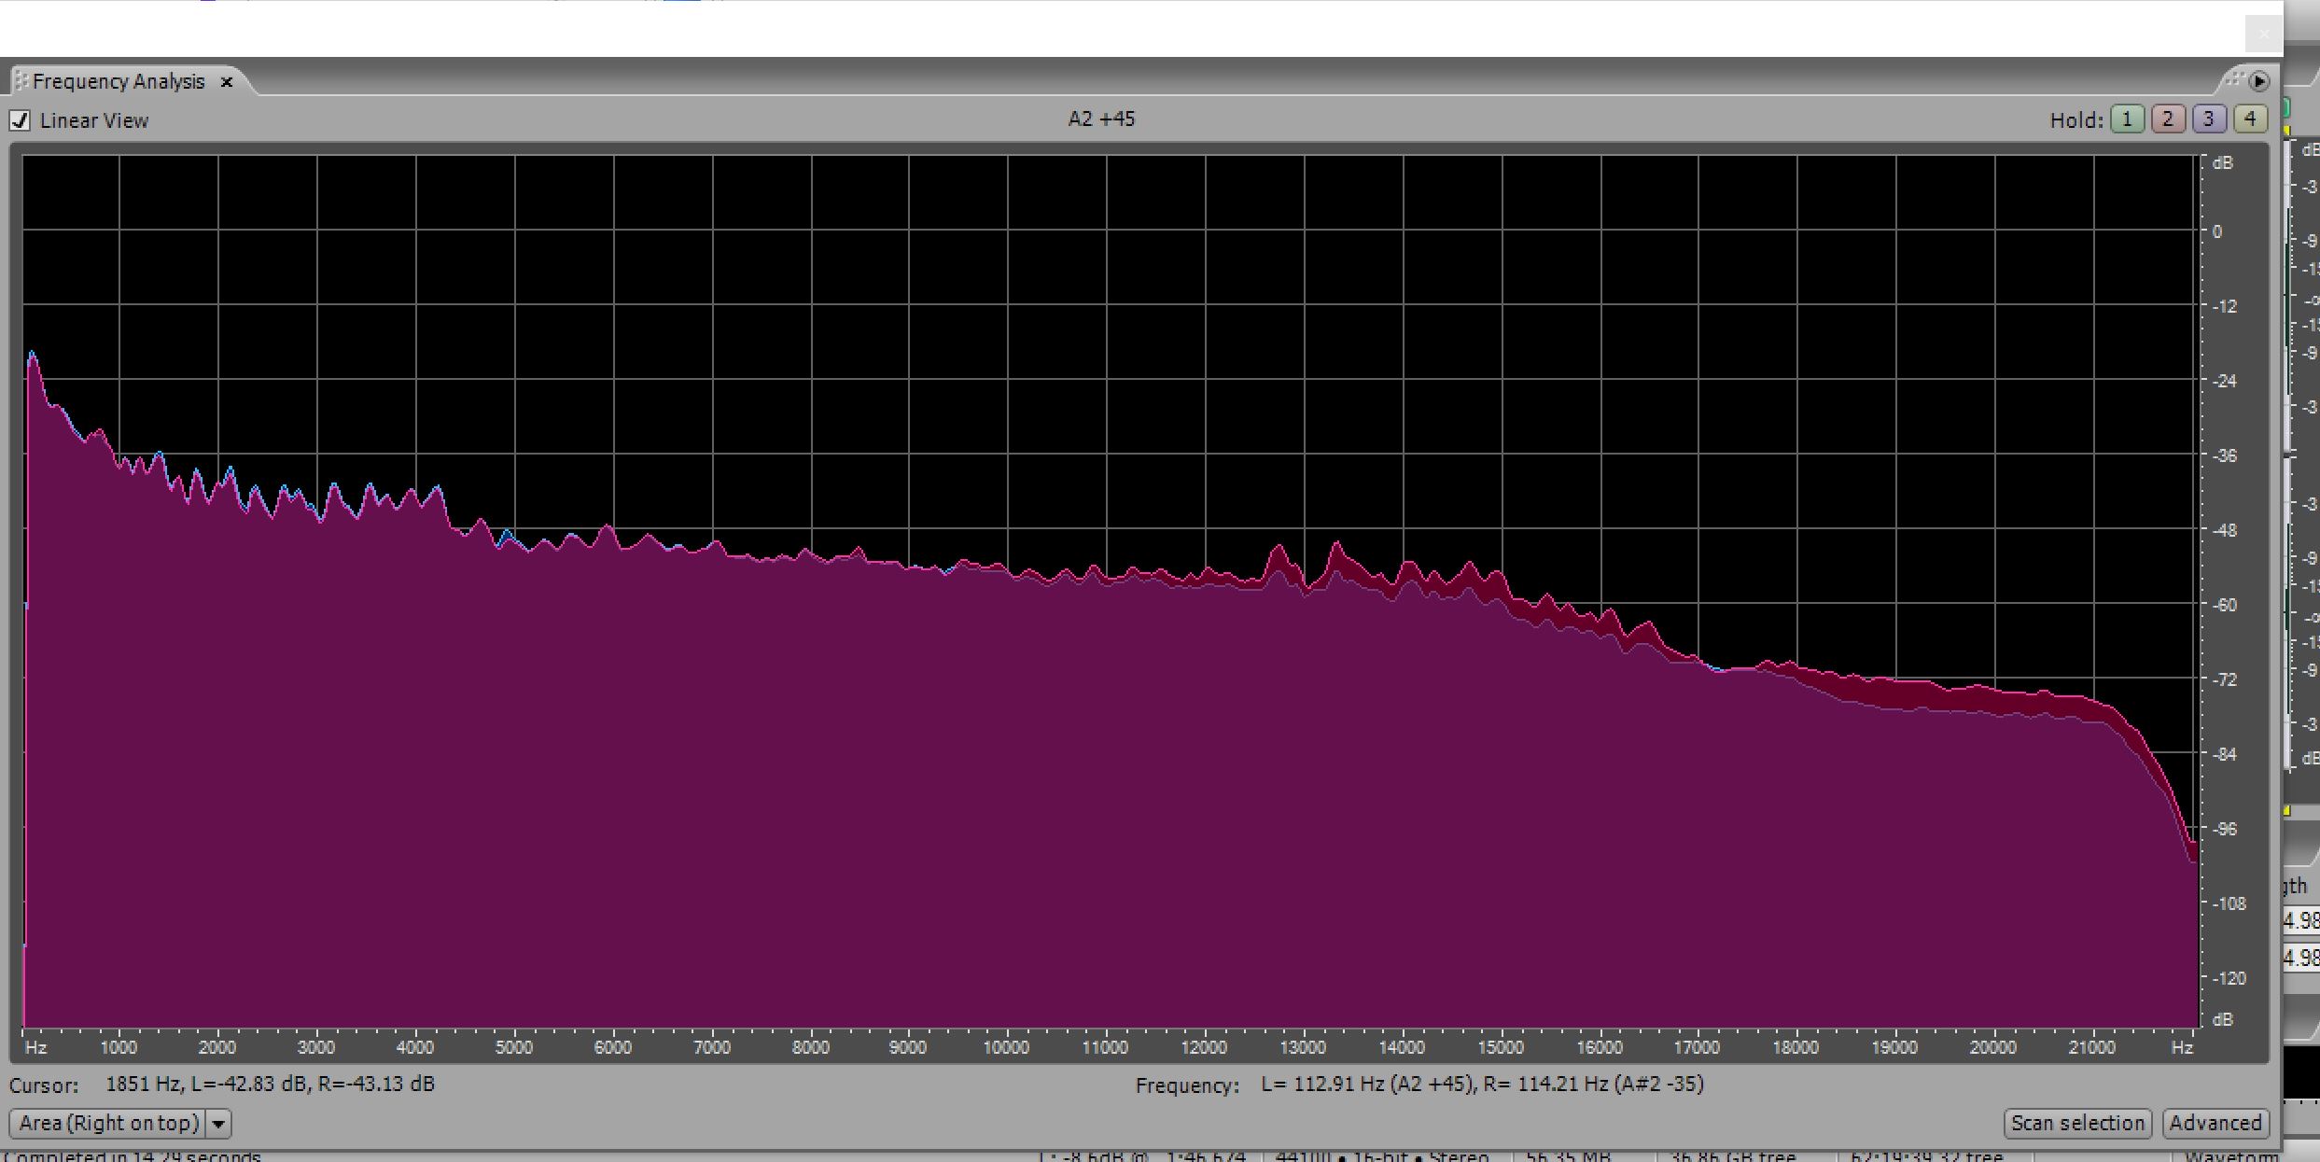Click the display mode dropdown arrow
Screen dimensions: 2320x1162
tap(218, 1123)
